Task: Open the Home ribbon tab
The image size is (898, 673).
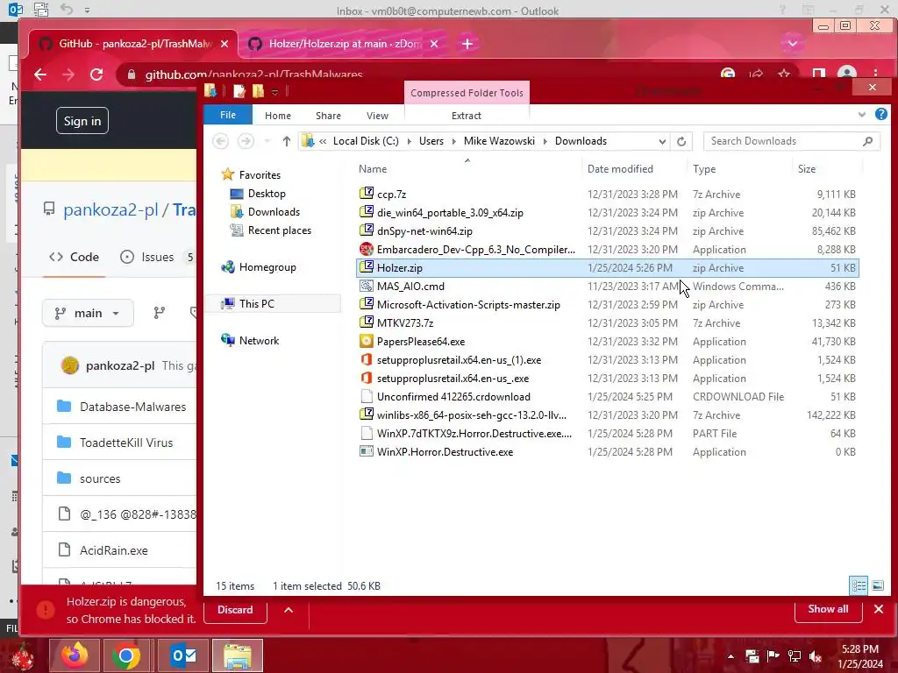Action: (278, 116)
